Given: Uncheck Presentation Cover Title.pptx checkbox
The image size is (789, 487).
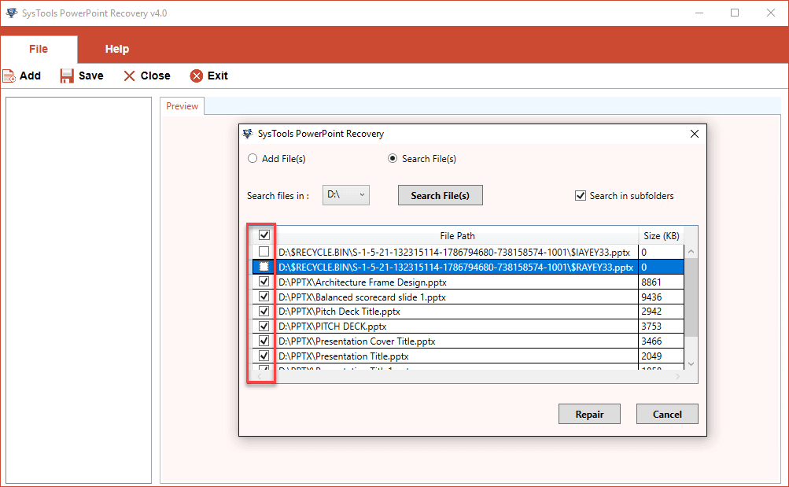Looking at the screenshot, I should (264, 341).
